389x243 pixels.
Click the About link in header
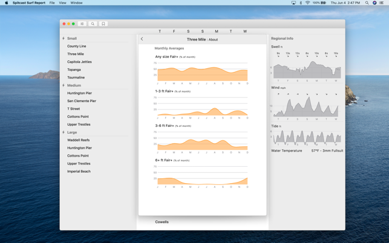(x=213, y=40)
